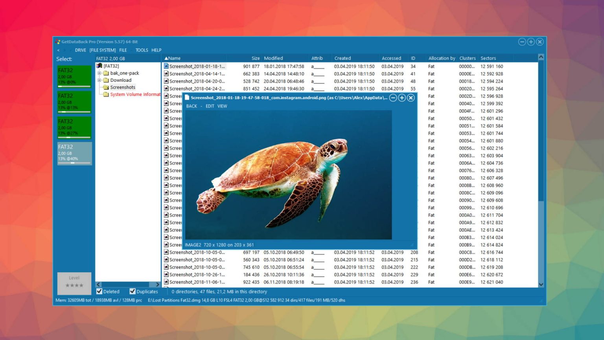
Task: Open EDIT in the preview window
Action: (209, 106)
